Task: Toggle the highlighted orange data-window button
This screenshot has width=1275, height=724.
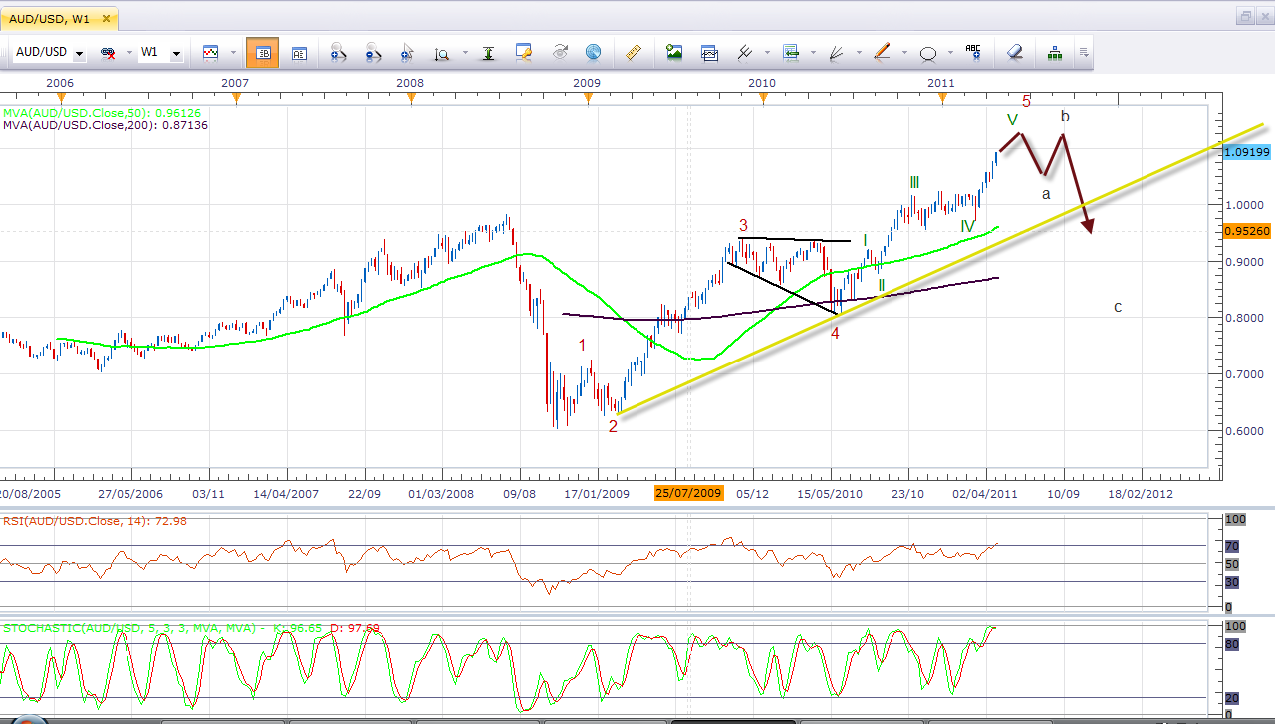Action: (263, 52)
